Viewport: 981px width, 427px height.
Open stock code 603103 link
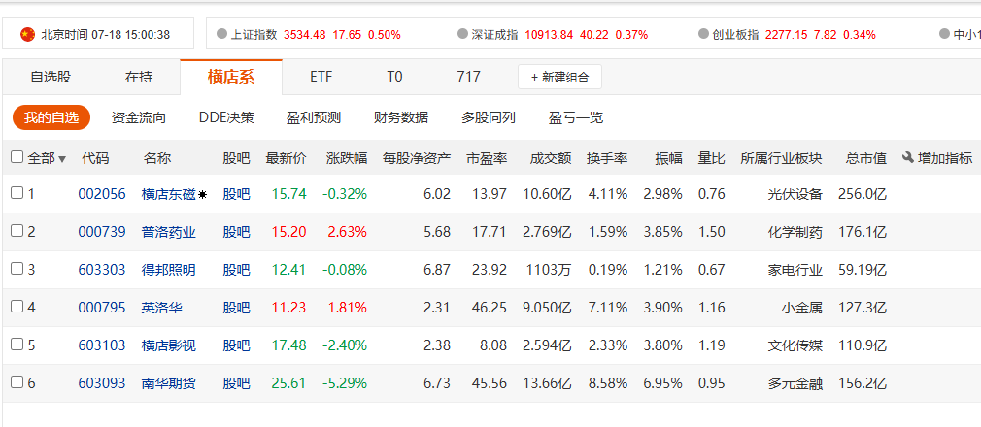pos(102,345)
